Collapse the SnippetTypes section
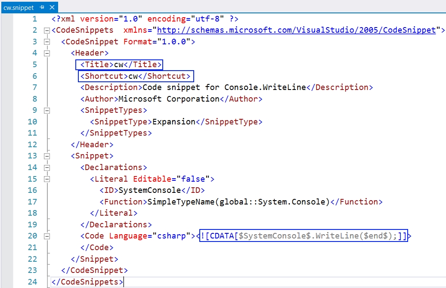 pos(46,110)
